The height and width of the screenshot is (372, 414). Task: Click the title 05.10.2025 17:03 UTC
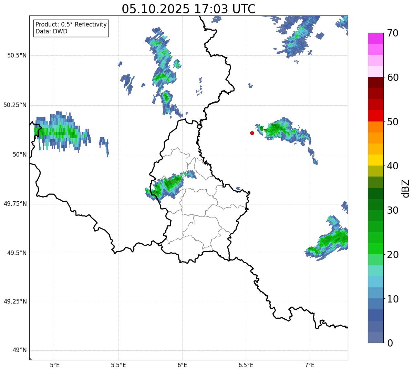point(188,9)
